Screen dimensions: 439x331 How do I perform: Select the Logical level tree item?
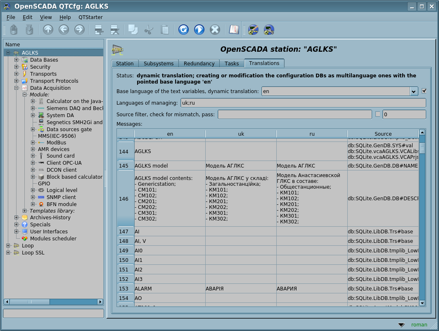click(62, 190)
